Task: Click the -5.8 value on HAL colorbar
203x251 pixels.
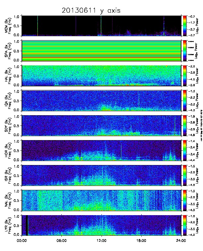Action: (191, 85)
